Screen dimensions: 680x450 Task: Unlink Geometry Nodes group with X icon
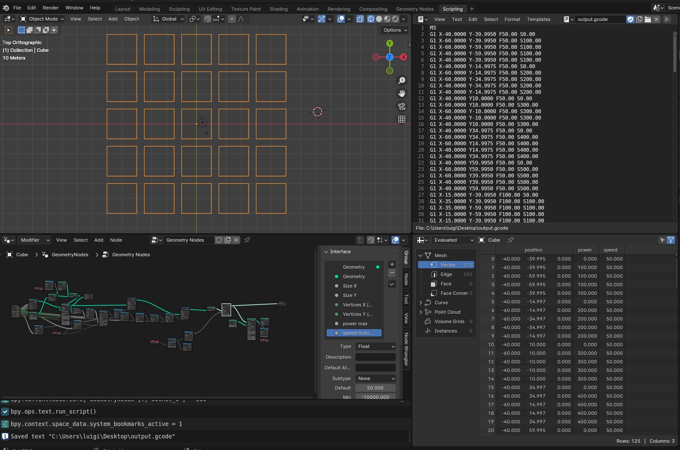(x=236, y=240)
